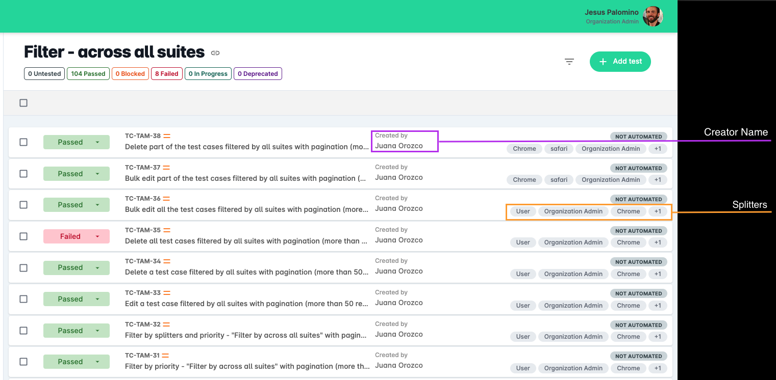Select the checkbox for TC-TAM-35

tap(23, 236)
